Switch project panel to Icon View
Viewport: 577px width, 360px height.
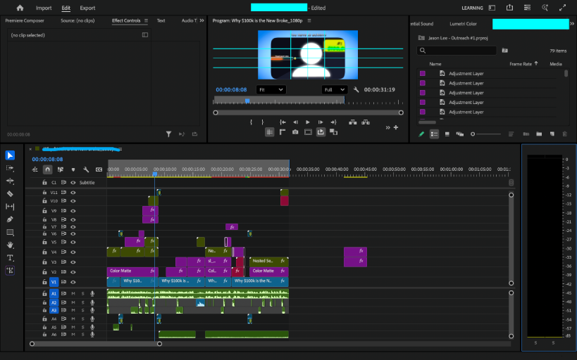pyautogui.click(x=447, y=134)
